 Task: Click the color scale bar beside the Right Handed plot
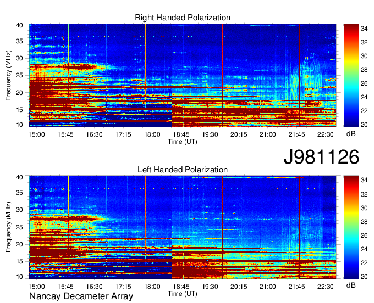351,75
